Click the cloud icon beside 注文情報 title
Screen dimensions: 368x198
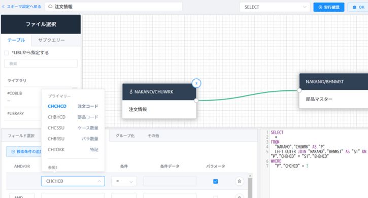[50, 7]
